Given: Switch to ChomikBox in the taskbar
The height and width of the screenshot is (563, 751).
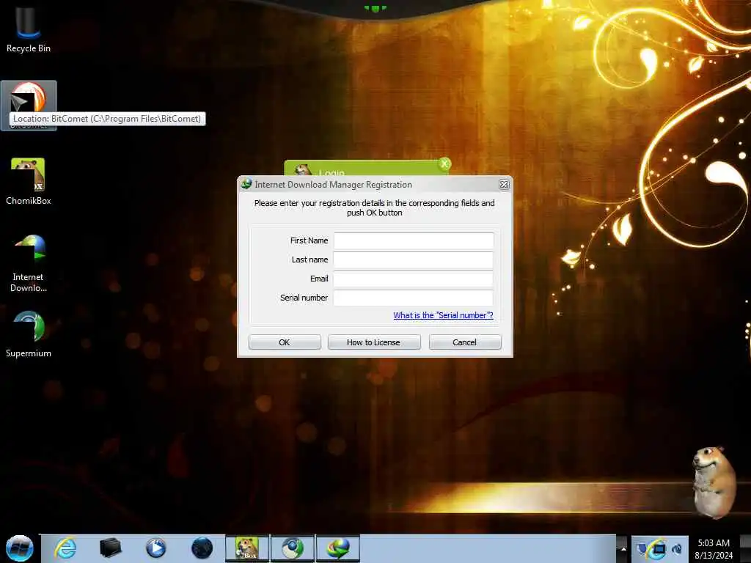Looking at the screenshot, I should pyautogui.click(x=247, y=548).
